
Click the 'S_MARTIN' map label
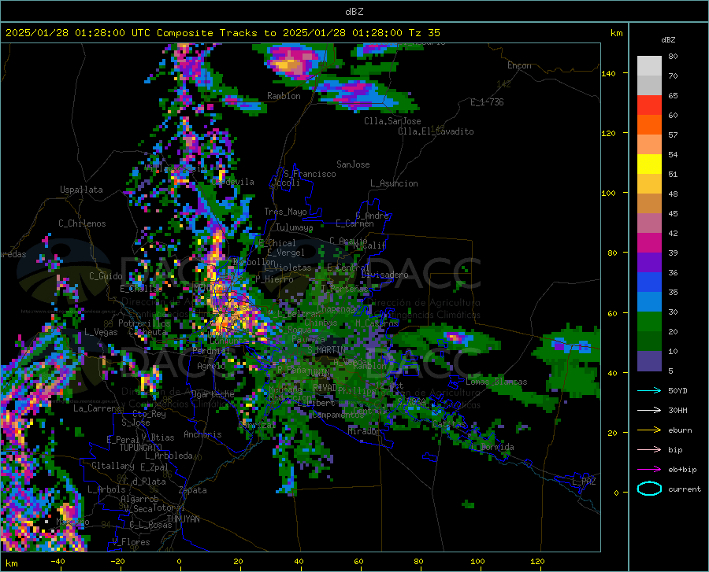(x=326, y=350)
